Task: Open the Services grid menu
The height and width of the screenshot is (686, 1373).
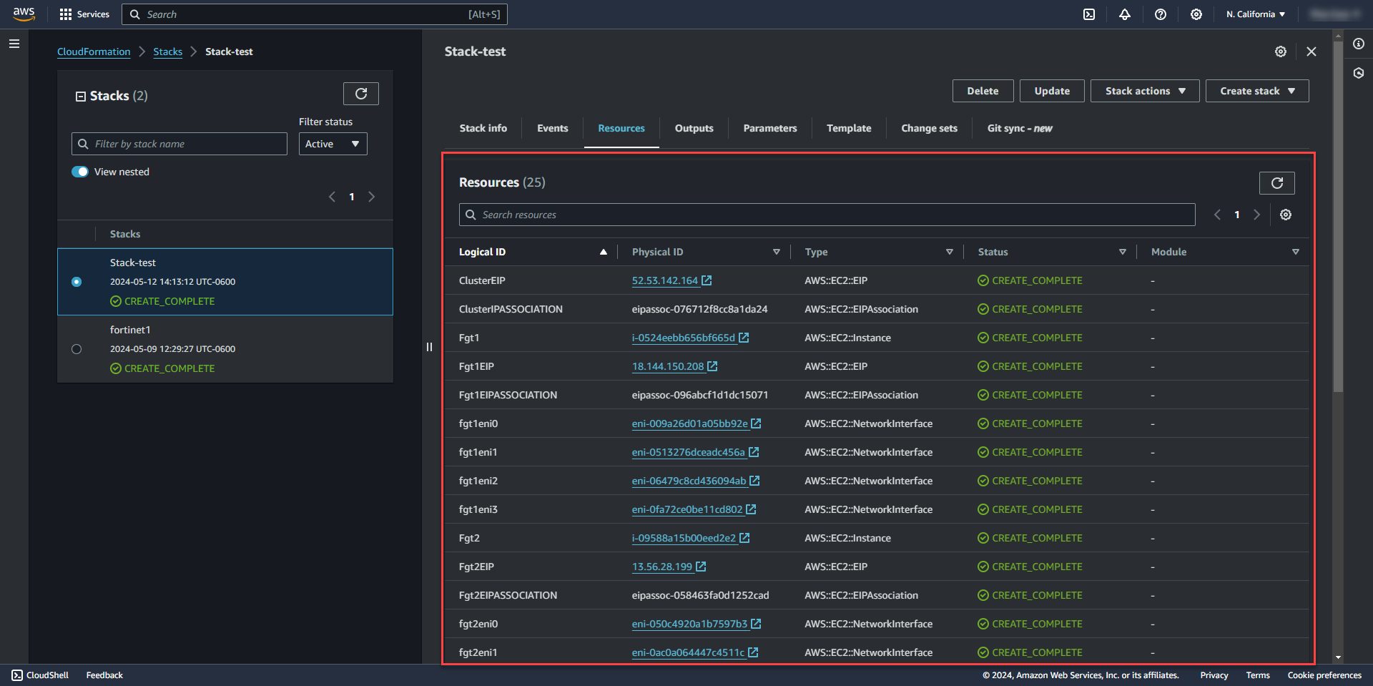Action: pyautogui.click(x=84, y=14)
